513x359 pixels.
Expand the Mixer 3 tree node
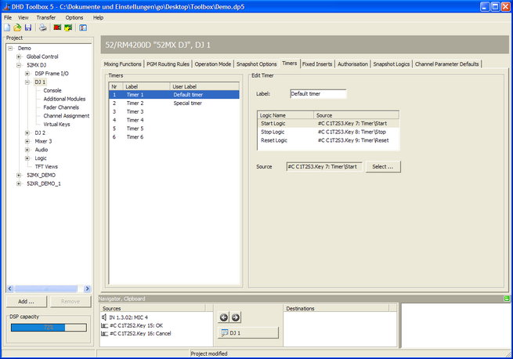point(27,141)
